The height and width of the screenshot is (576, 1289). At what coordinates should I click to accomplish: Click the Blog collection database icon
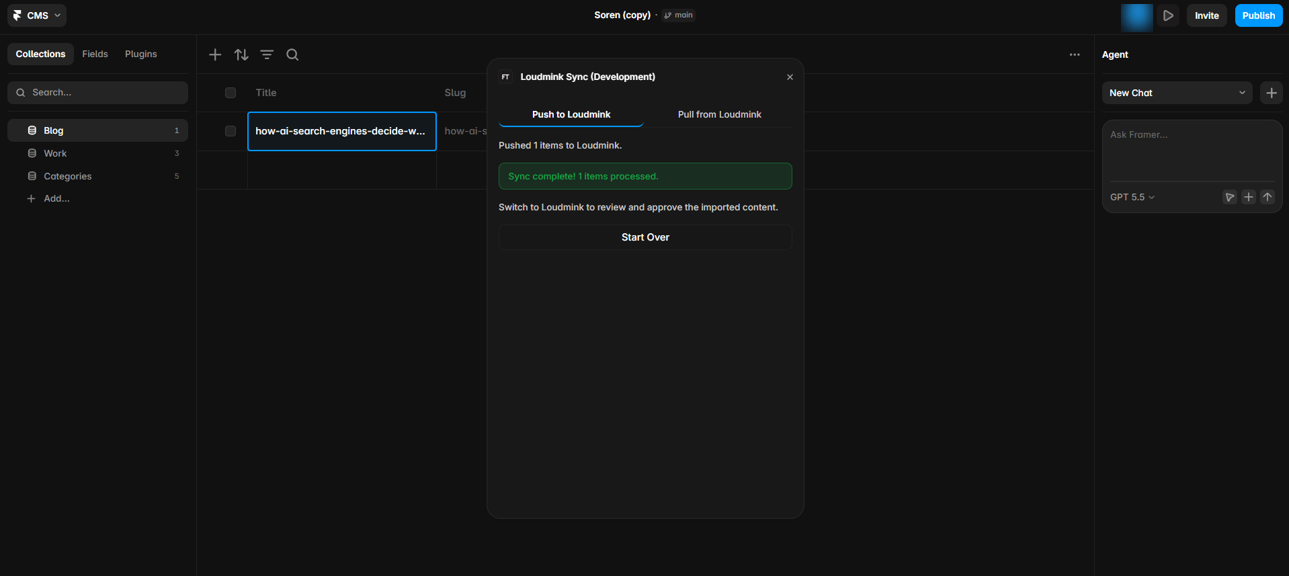[32, 130]
